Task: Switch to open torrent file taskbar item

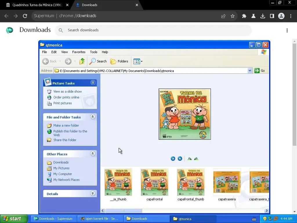Action: (x=100, y=219)
